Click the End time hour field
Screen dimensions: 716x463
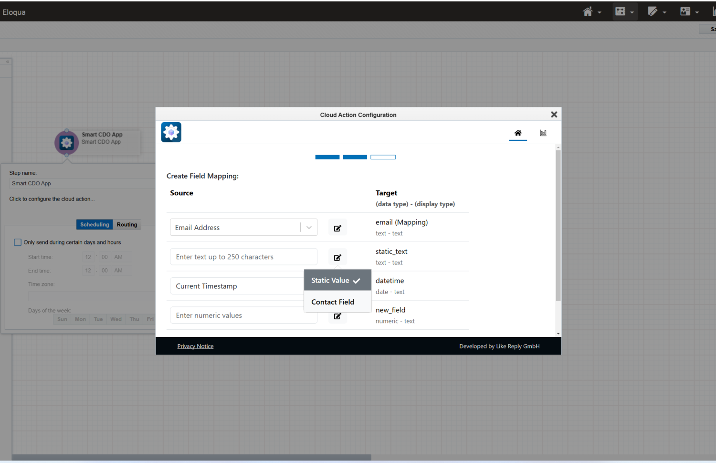[x=88, y=271]
